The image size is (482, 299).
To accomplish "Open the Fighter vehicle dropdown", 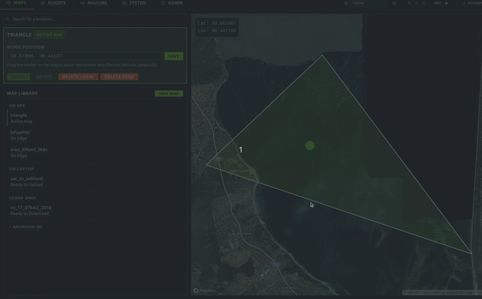I will (x=368, y=3).
